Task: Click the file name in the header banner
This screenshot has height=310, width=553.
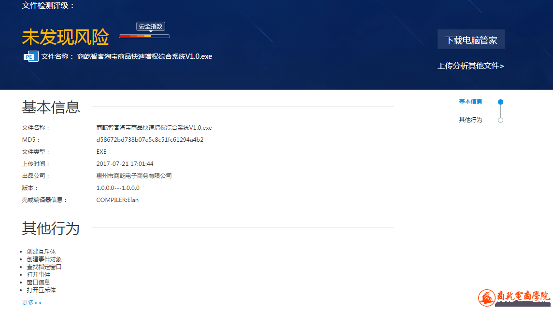Action: [x=144, y=56]
